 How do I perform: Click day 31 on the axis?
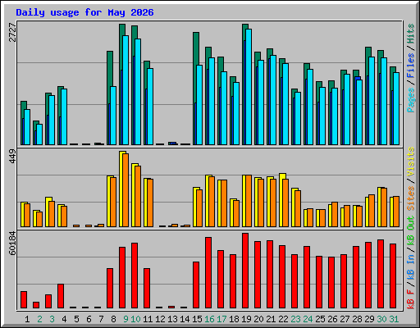coord(394,319)
